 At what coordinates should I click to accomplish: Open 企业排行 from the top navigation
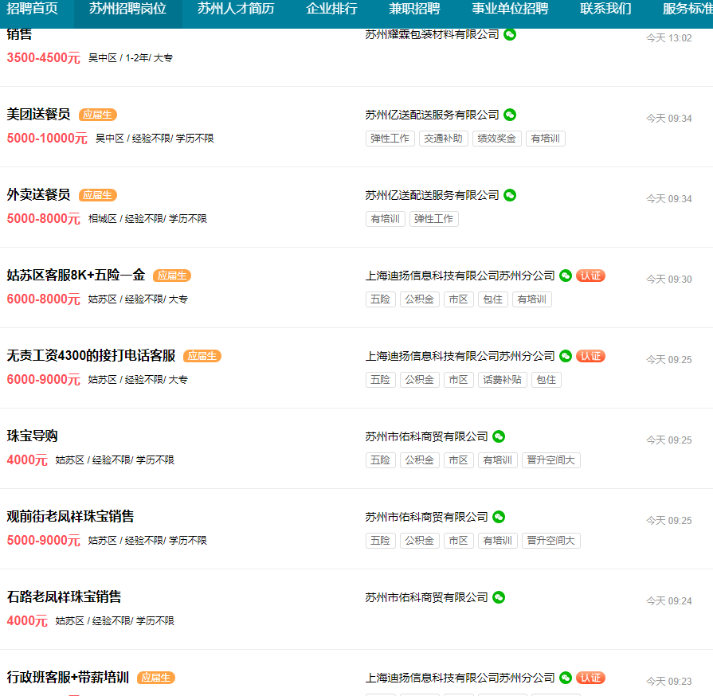(331, 10)
